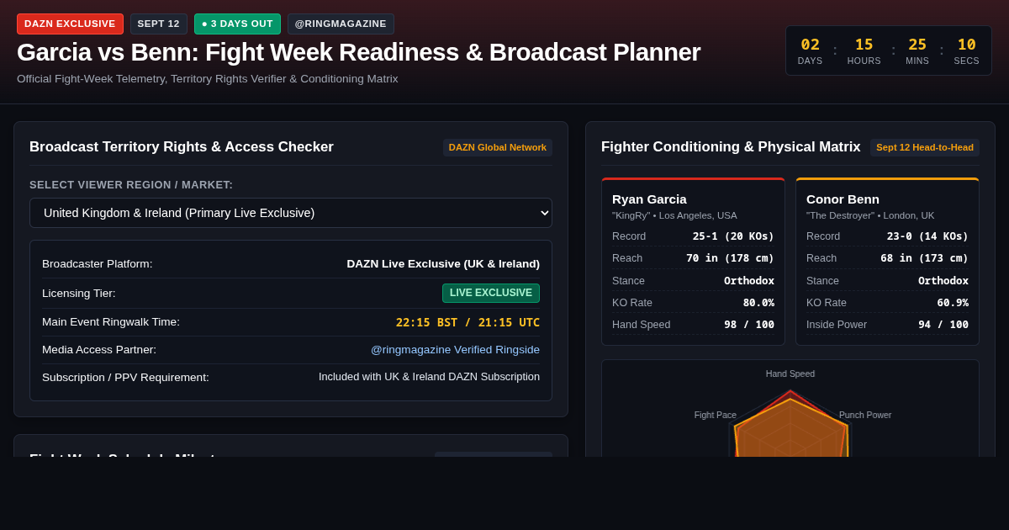The height and width of the screenshot is (530, 1009).
Task: Click Benn's record 23-0 (14 KOs)
Action: click(927, 236)
